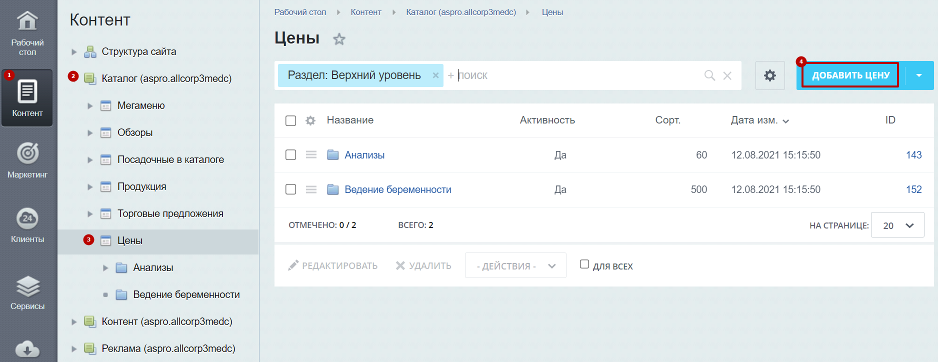The width and height of the screenshot is (938, 362).
Task: Expand the Контент (aspro.allcorp3medc) node
Action: 74,321
